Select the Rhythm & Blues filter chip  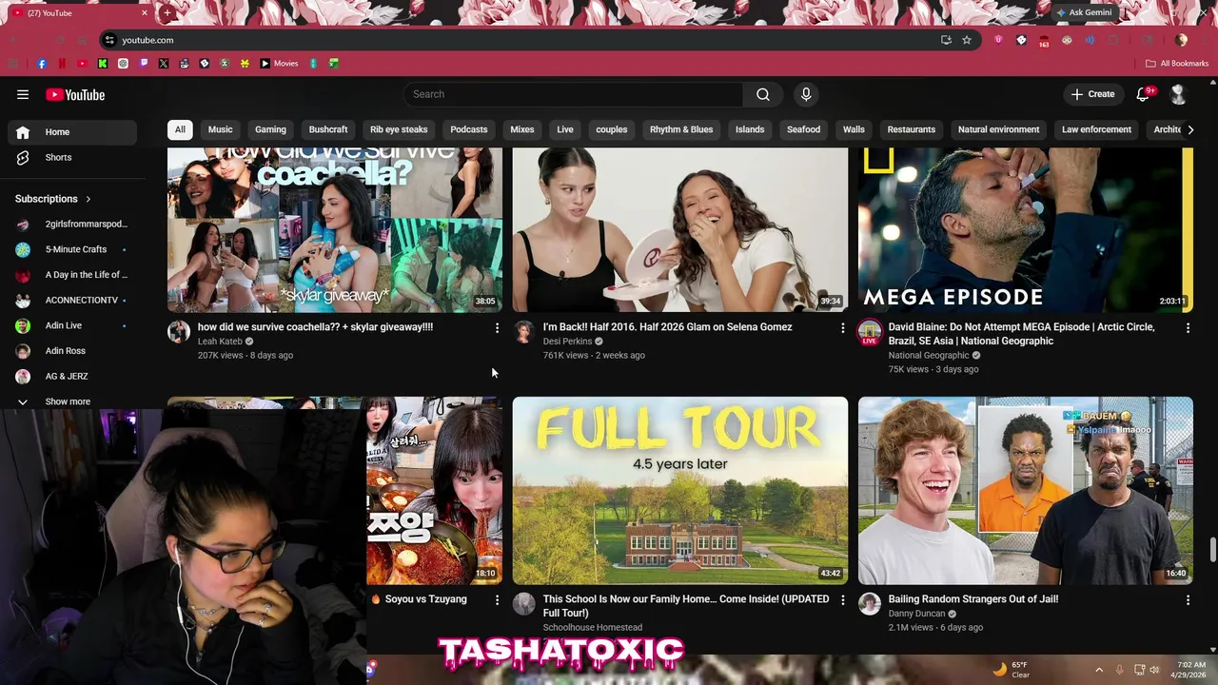681,129
